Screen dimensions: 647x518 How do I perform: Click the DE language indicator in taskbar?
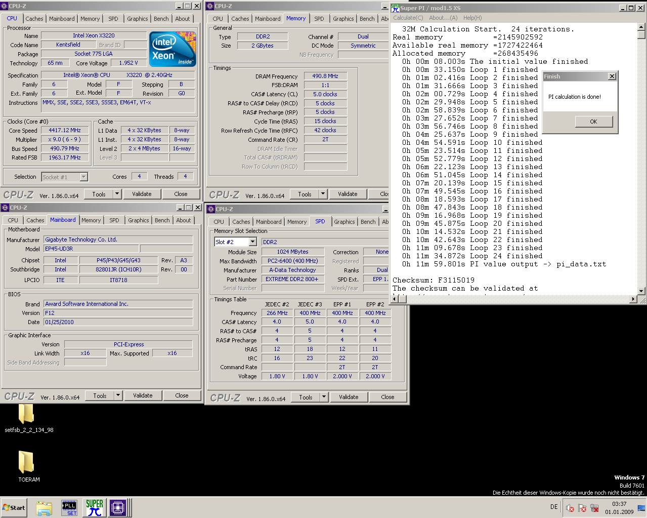tap(554, 507)
